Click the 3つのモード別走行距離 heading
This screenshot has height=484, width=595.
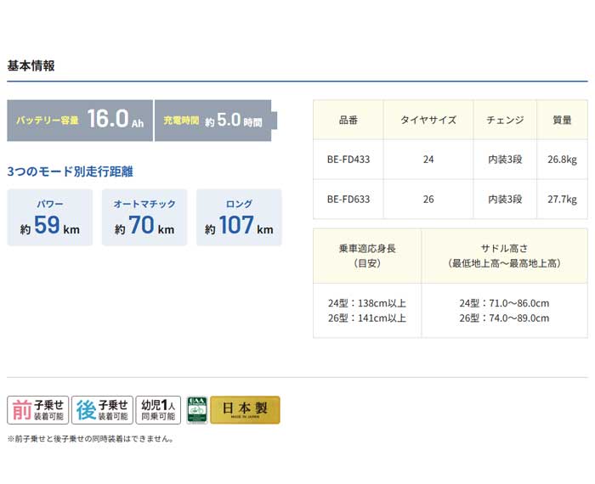(x=70, y=172)
